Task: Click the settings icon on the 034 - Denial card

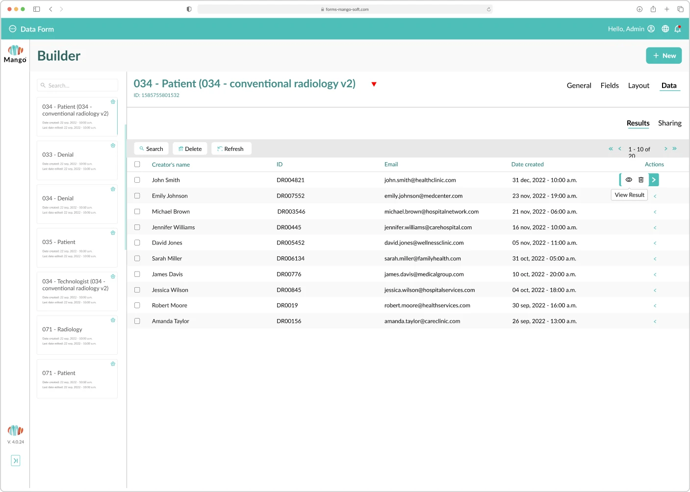Action: pos(113,189)
